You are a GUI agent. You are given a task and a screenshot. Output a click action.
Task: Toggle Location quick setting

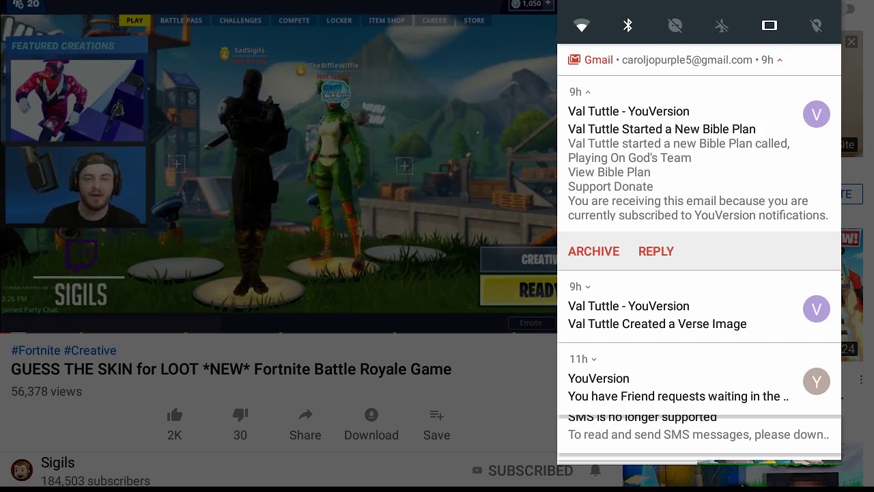click(816, 25)
